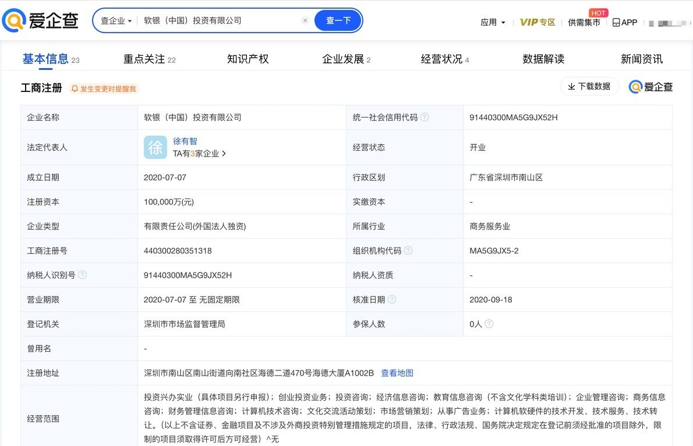Open the 查企业 search type dropdown

[116, 20]
